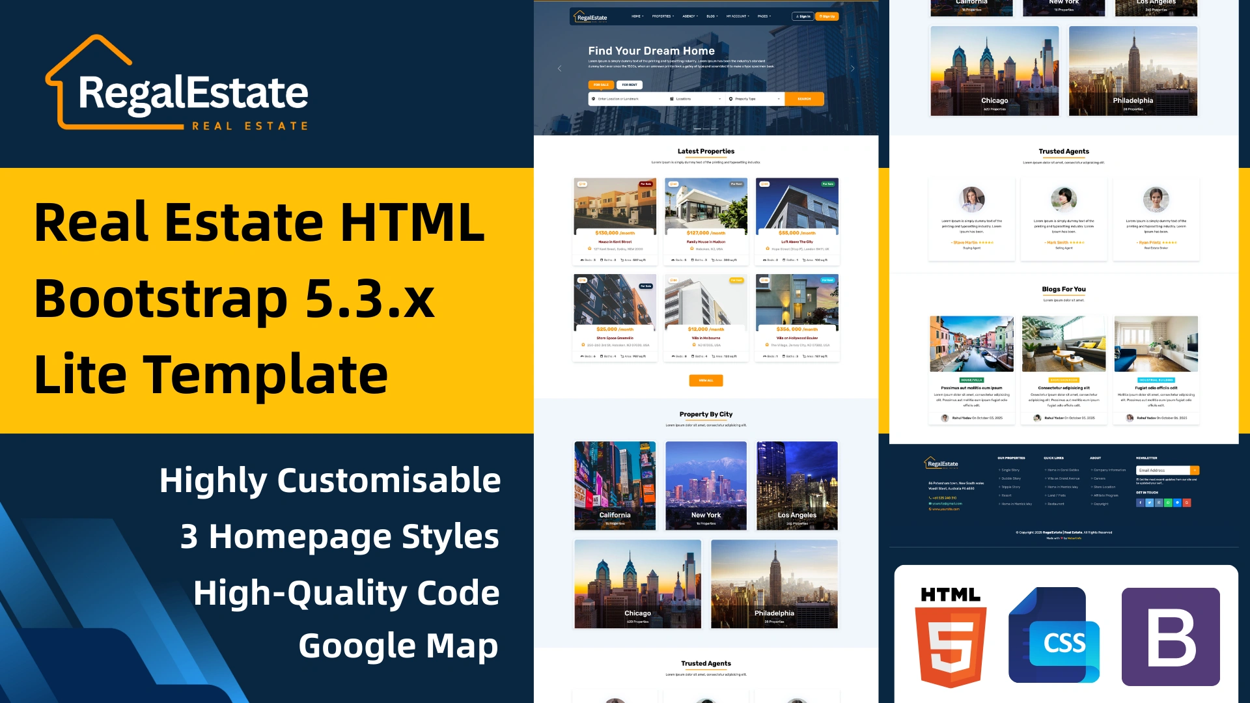Click the grey-blue VK social icon
The width and height of the screenshot is (1250, 703).
(x=1159, y=503)
